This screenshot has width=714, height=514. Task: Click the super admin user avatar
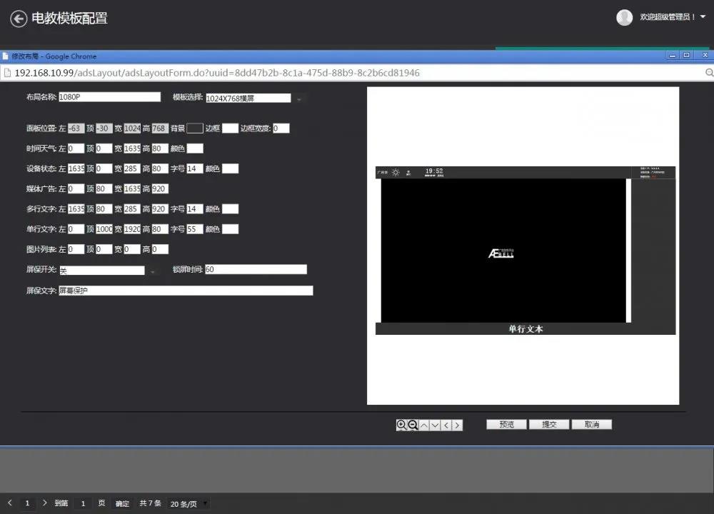point(625,17)
